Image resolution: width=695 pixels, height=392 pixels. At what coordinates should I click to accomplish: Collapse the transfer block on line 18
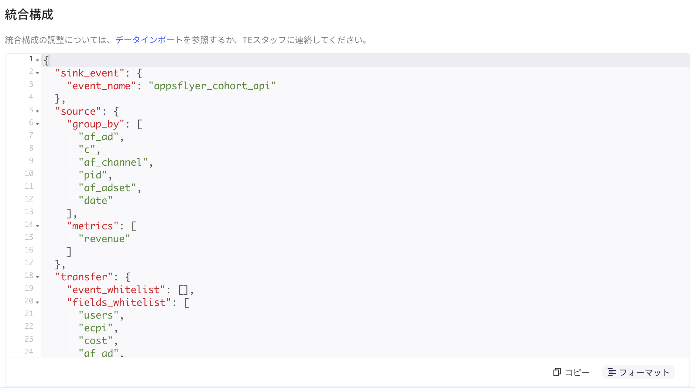coord(37,277)
